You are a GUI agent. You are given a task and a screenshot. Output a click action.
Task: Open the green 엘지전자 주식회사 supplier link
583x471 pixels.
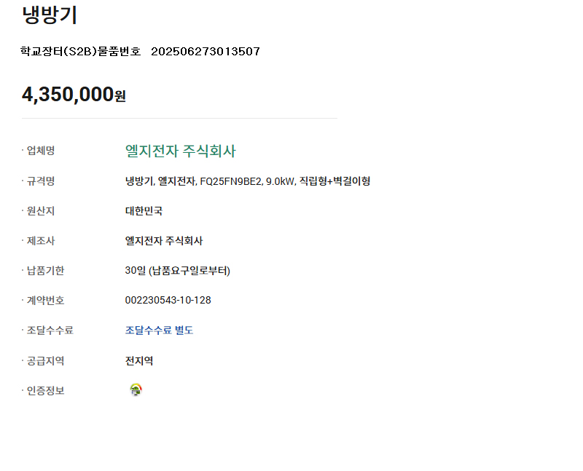[x=180, y=151]
